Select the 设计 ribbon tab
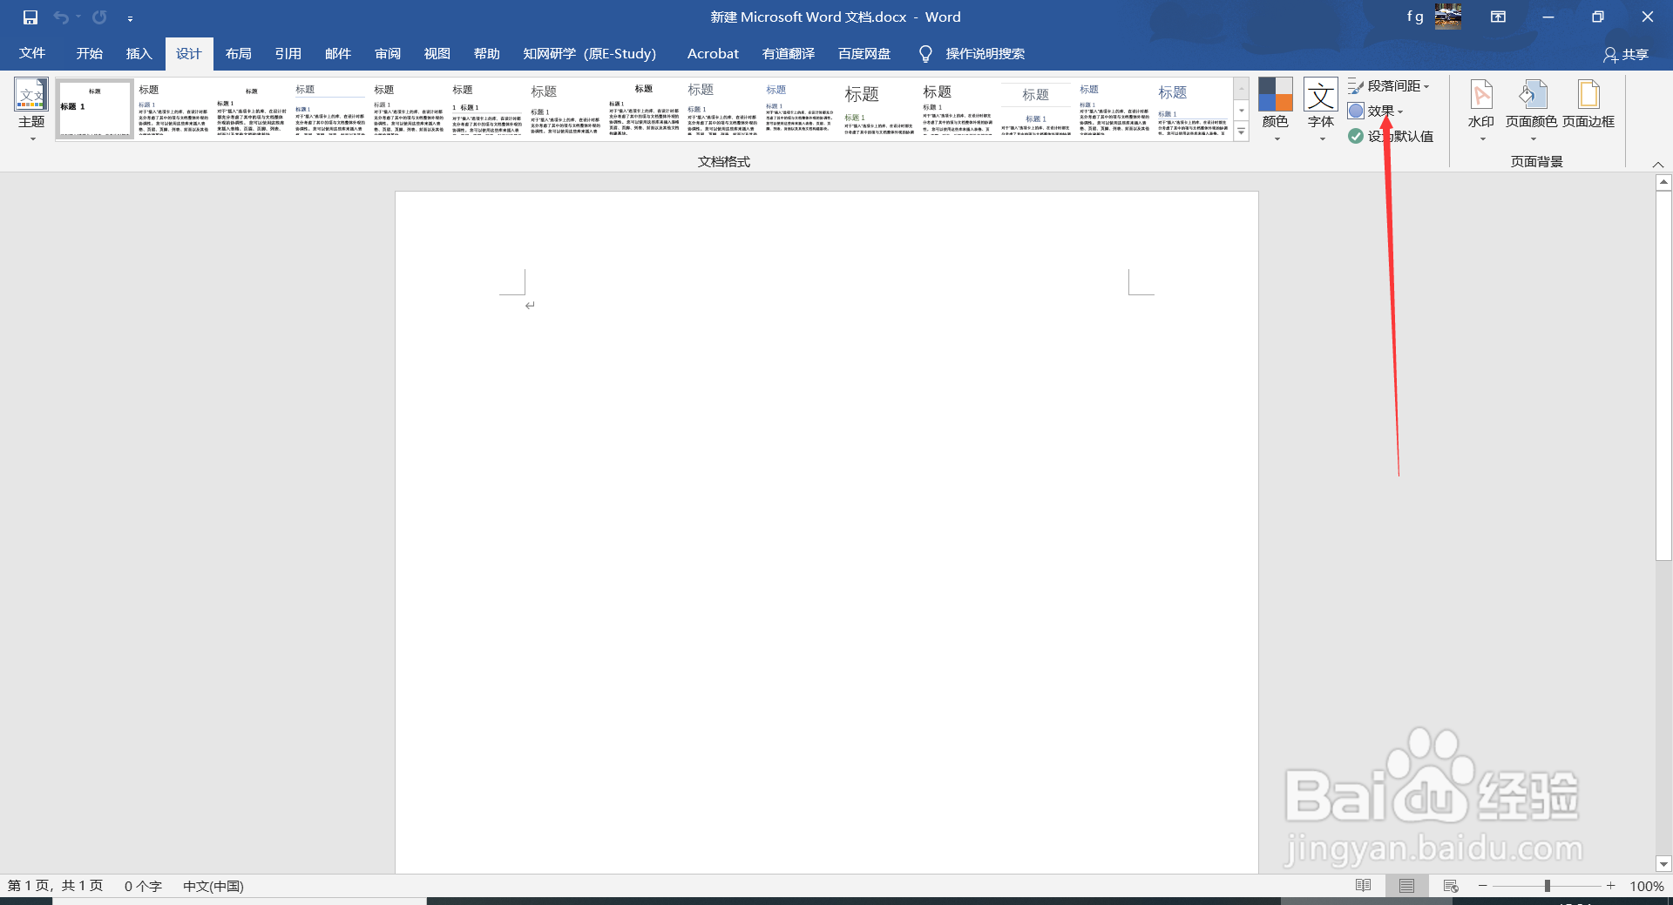This screenshot has height=905, width=1673. pyautogui.click(x=189, y=53)
